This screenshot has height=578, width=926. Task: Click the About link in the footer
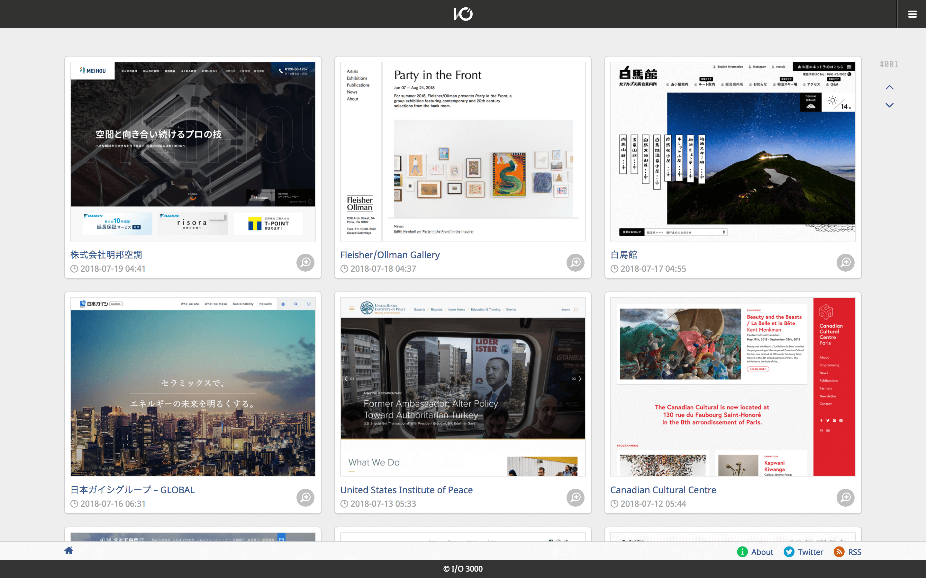[762, 552]
